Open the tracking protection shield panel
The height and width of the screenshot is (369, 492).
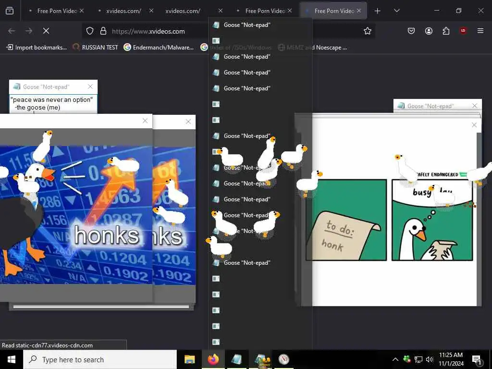90,31
